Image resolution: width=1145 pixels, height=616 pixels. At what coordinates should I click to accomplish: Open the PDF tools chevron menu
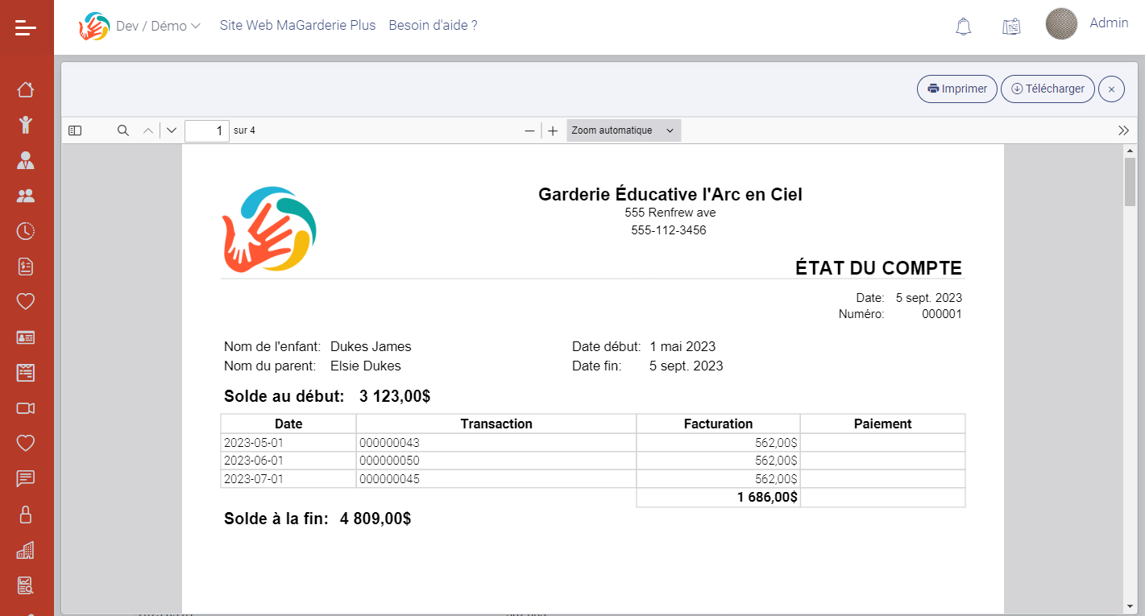pos(1123,130)
